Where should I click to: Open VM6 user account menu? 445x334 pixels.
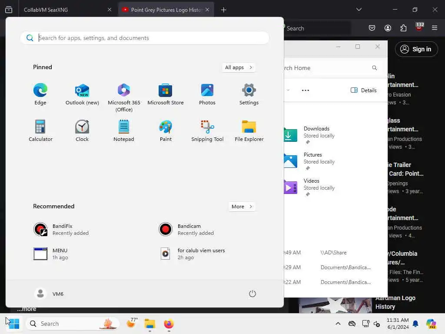pyautogui.click(x=49, y=294)
